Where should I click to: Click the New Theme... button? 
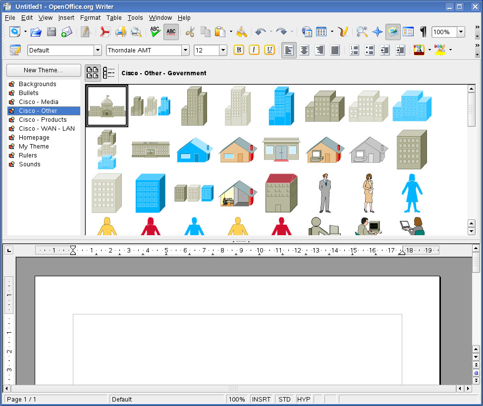click(44, 70)
